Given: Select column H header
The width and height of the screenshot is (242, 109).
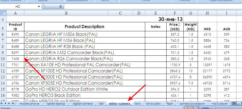Looking at the screenshot, I should click(x=207, y=13).
